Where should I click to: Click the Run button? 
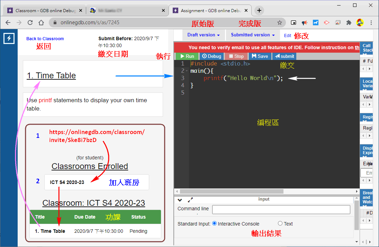pyautogui.click(x=187, y=56)
